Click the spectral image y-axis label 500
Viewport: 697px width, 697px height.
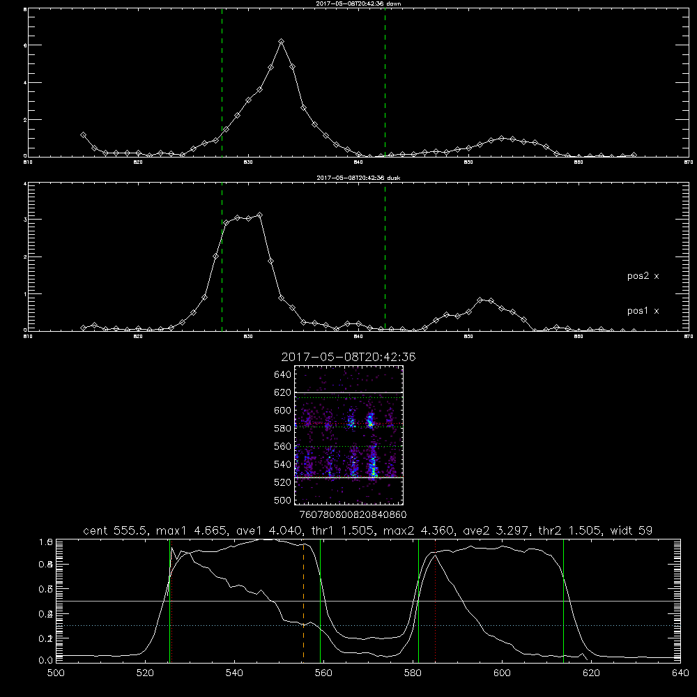(283, 500)
